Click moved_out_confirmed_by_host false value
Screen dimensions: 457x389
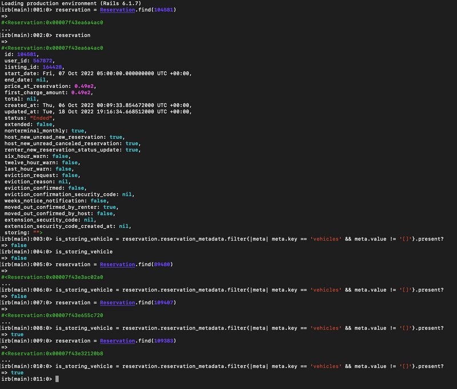(x=105, y=214)
